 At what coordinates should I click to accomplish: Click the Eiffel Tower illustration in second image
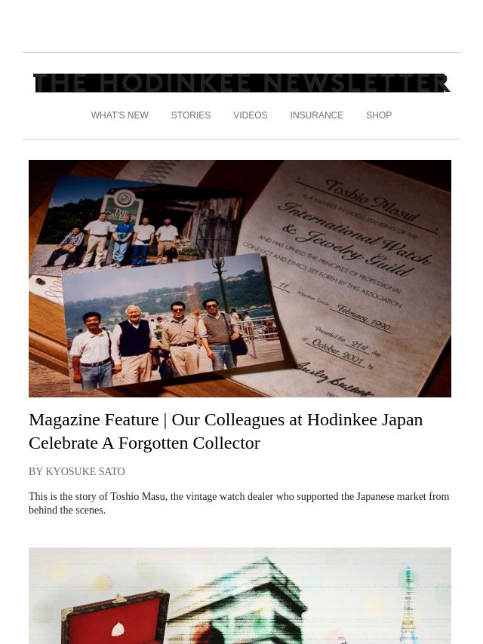407,605
